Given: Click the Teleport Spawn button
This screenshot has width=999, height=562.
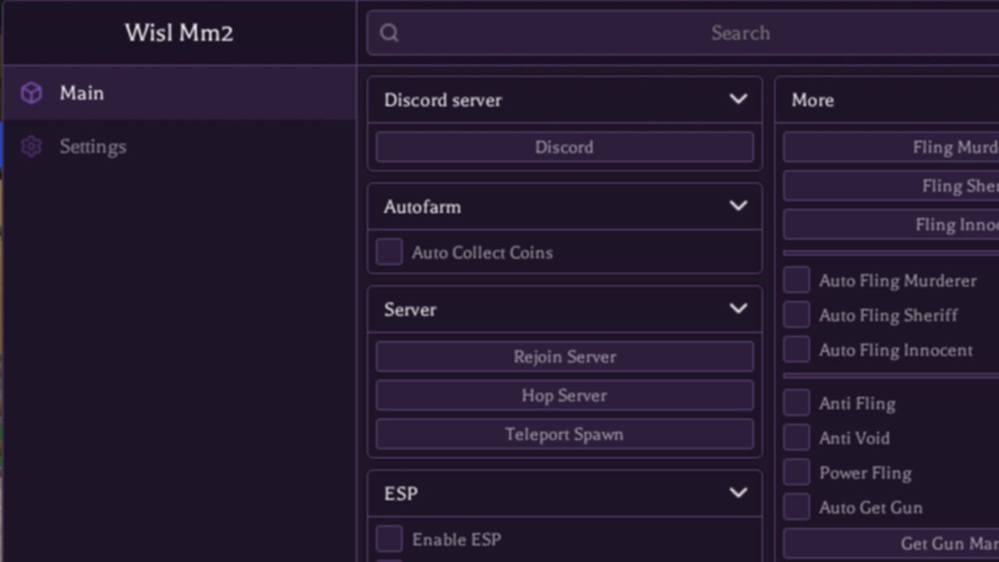Looking at the screenshot, I should 564,434.
